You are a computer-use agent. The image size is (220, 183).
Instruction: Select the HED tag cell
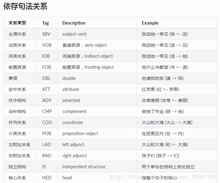(x=47, y=178)
